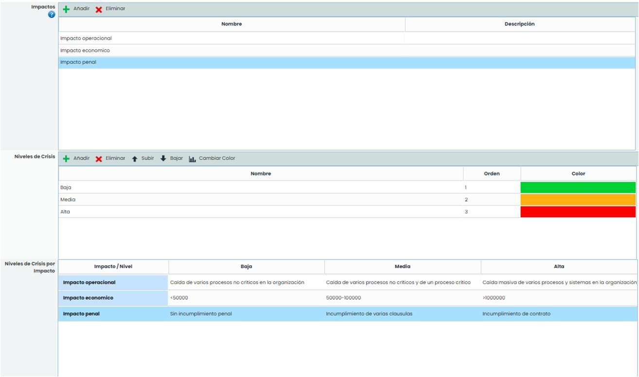
Task: Click the red X icon in Niveles de Crisis
Action: coord(99,159)
